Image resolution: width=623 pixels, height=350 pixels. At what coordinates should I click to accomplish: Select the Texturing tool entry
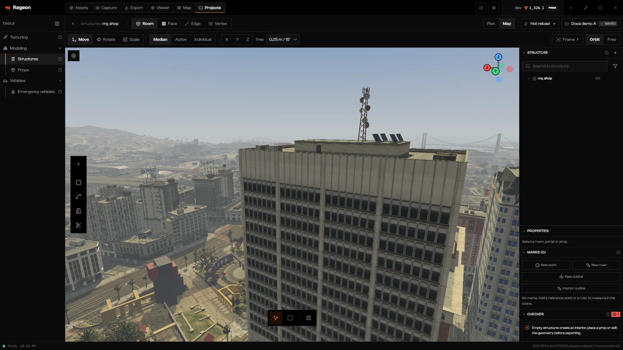point(32,37)
